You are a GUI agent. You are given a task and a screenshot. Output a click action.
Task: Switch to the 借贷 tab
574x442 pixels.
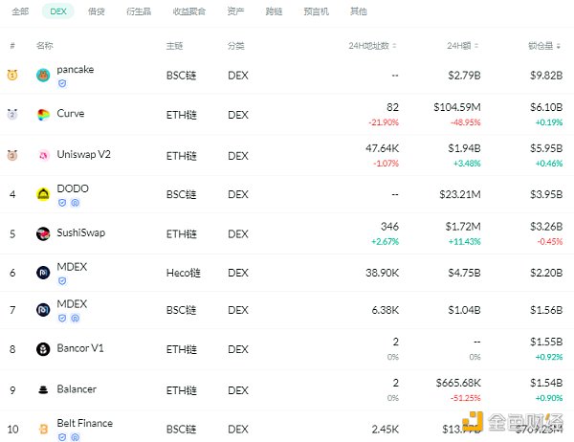click(x=97, y=11)
